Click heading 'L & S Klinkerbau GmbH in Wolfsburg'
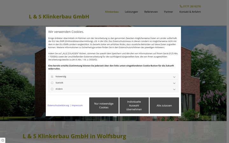The image size is (229, 143). point(74,136)
